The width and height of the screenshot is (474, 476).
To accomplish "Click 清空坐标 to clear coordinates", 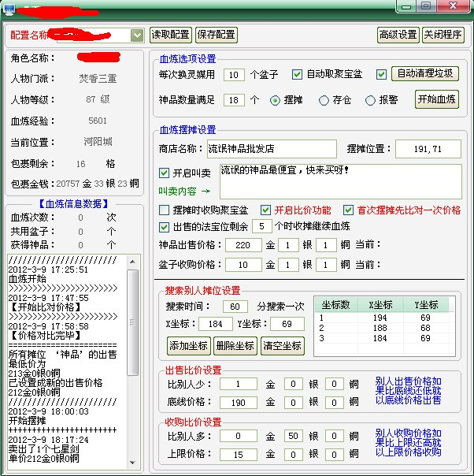I will point(281,345).
